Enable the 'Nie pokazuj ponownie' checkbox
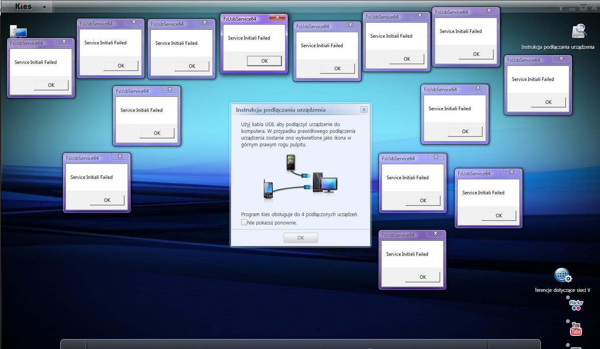The height and width of the screenshot is (349, 600). click(x=244, y=222)
